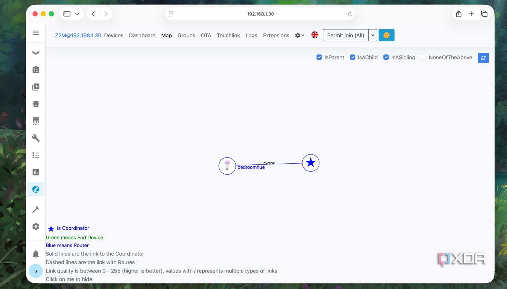Open the wrench tools sidebar icon
The width and height of the screenshot is (507, 289).
(x=36, y=138)
